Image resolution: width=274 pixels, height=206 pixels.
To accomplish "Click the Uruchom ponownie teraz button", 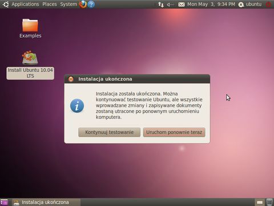I will pos(174,132).
